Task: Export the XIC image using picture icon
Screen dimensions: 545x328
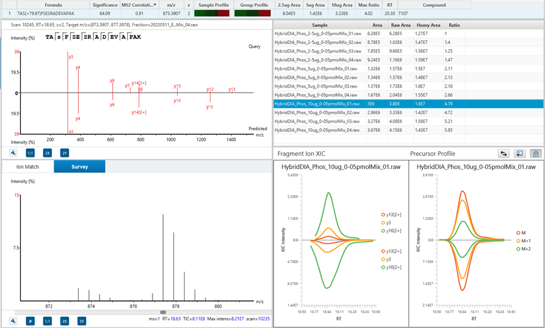Action: pos(520,154)
